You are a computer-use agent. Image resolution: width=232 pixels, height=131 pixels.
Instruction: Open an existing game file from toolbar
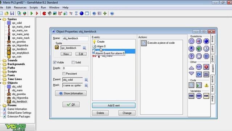coord(7,13)
